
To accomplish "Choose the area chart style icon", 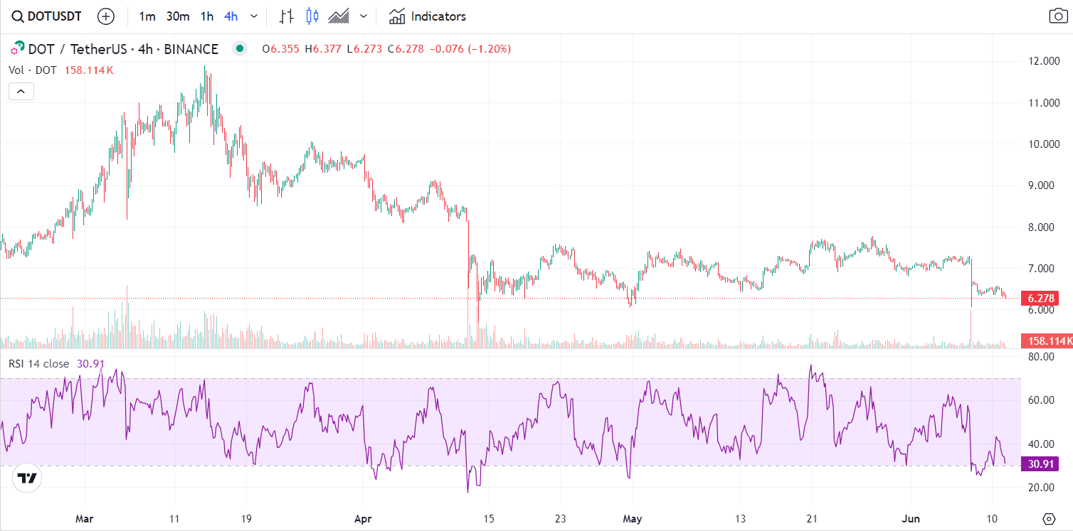I will [x=339, y=16].
